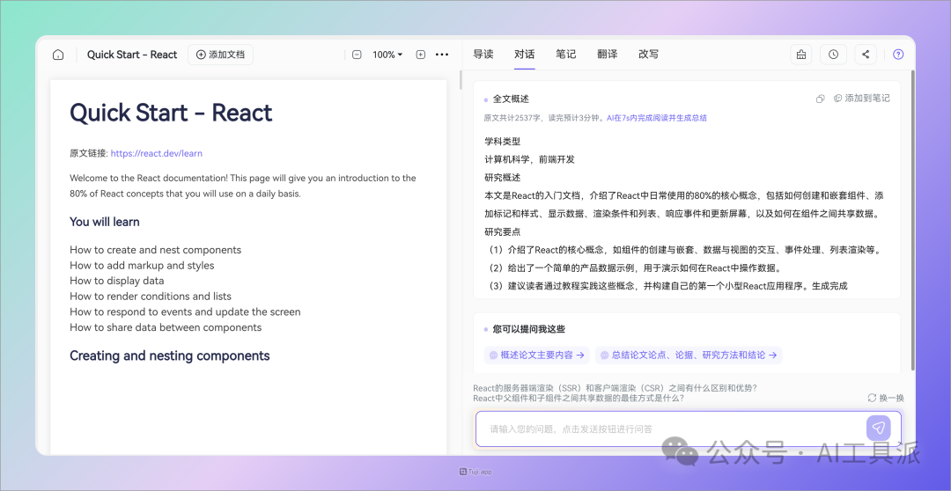Open the three-dot more options menu

click(442, 55)
